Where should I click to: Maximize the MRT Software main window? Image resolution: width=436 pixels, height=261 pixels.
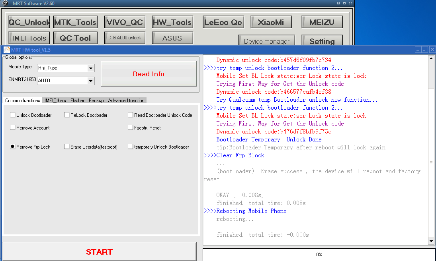click(x=344, y=3)
